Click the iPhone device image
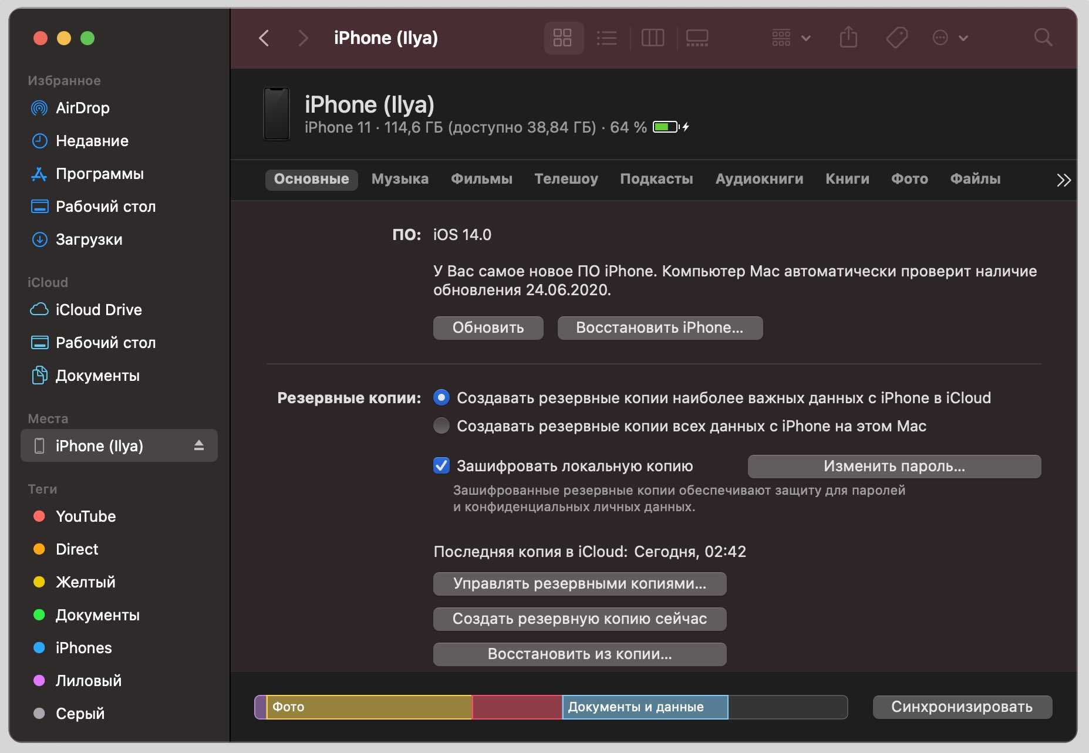The image size is (1089, 753). point(277,114)
